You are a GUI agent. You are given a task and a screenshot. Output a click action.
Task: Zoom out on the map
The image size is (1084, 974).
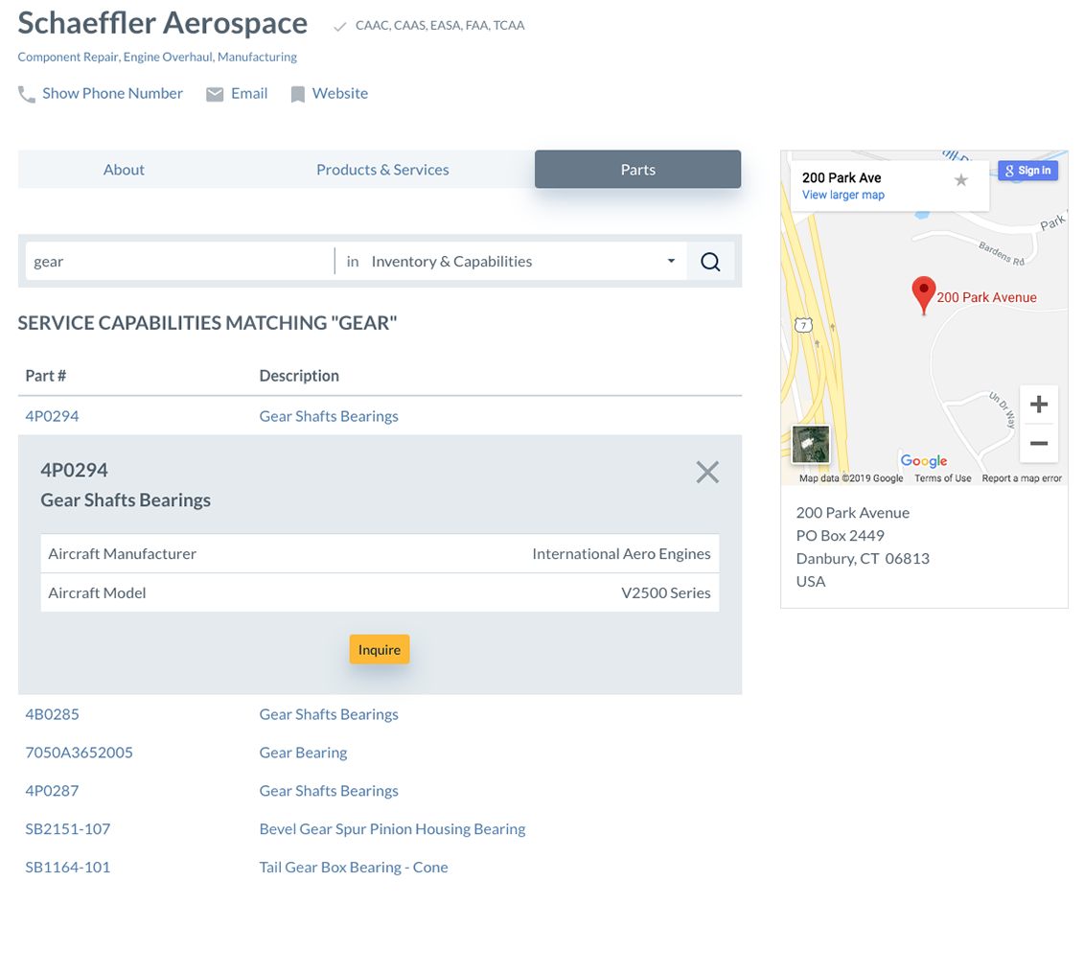pyautogui.click(x=1038, y=444)
